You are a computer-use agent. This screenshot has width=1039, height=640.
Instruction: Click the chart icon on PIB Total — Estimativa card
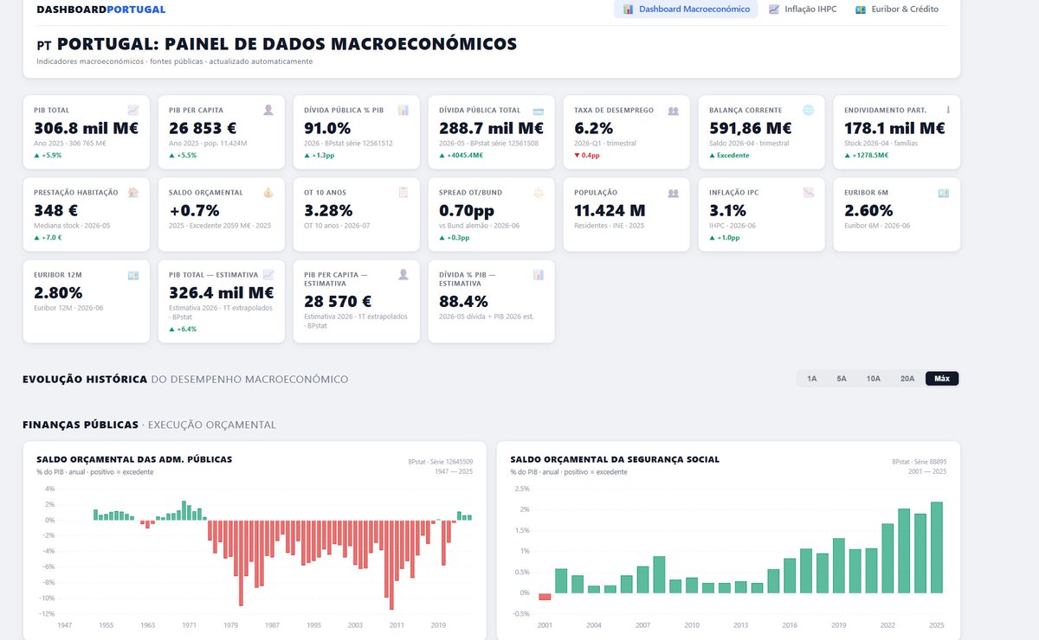pos(268,275)
